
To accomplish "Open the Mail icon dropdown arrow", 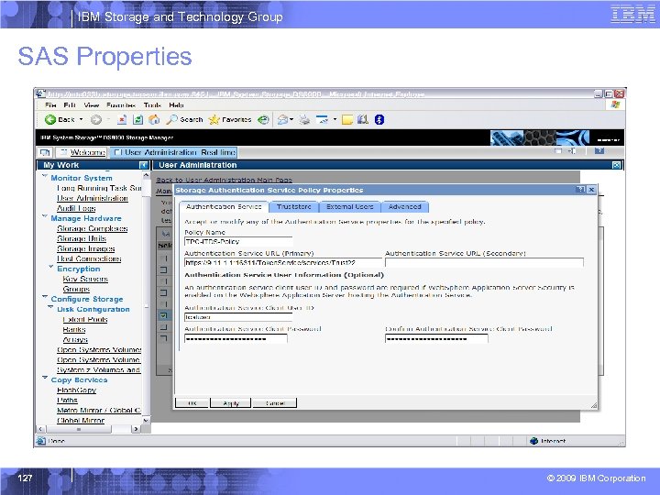I will [x=291, y=120].
